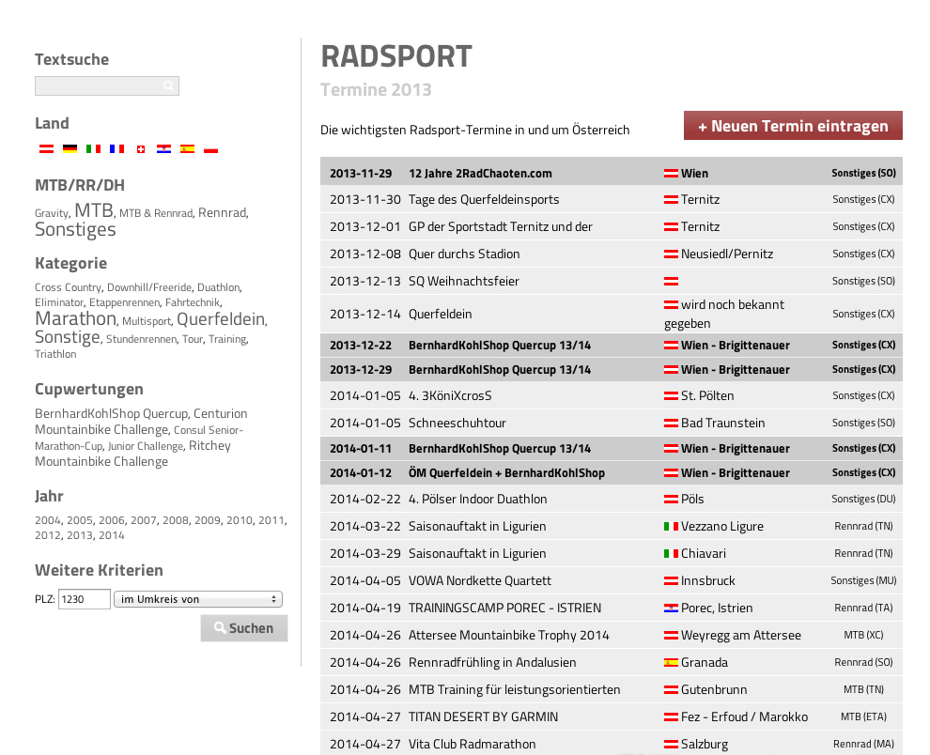Select the Gravity tag
930x755 pixels.
point(52,213)
